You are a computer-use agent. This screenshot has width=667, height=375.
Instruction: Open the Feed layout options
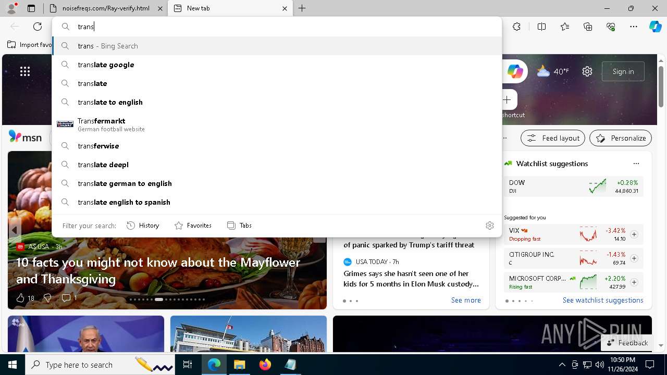point(553,138)
